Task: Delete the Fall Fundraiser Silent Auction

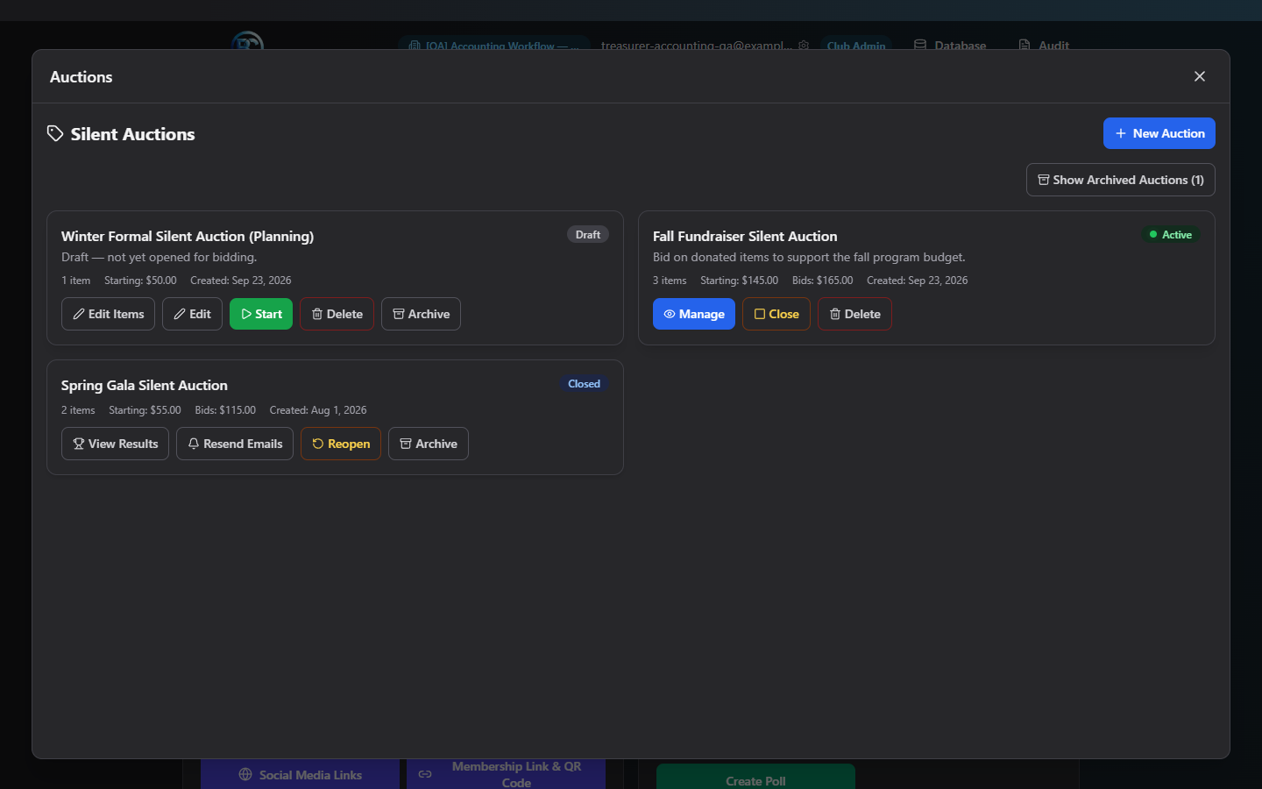Action: 854,314
